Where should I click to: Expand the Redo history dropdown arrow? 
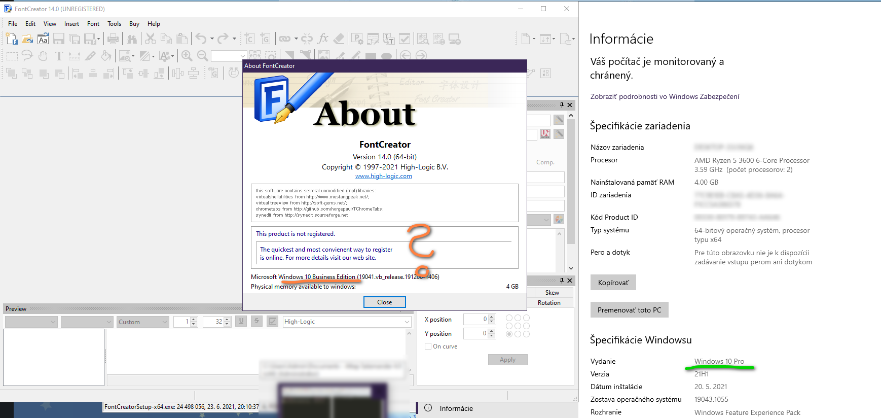pyautogui.click(x=234, y=39)
